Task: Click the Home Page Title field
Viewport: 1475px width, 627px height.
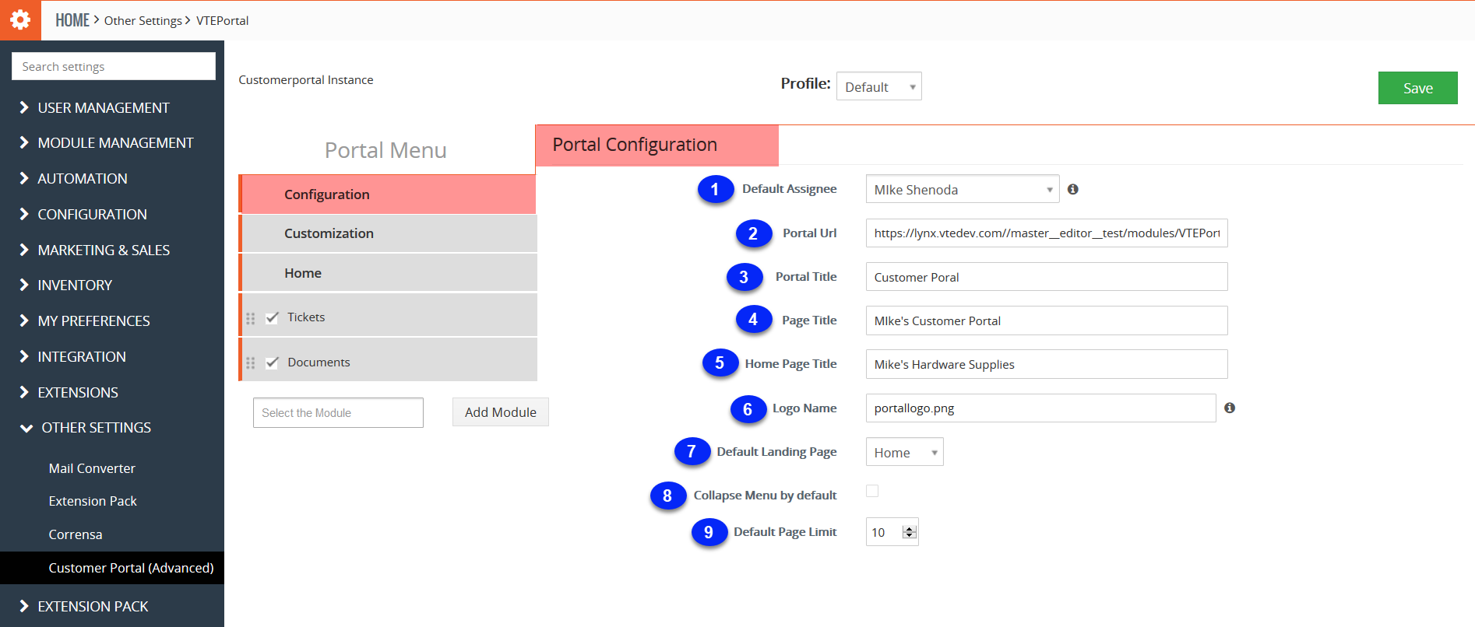Action: pyautogui.click(x=1047, y=363)
